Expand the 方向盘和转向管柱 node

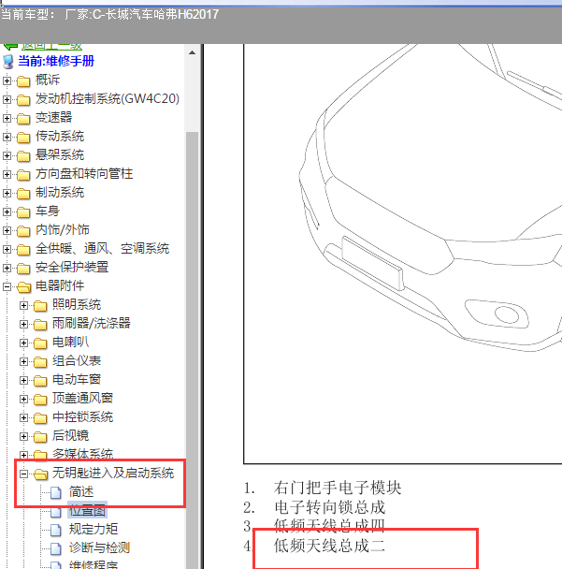click(7, 175)
